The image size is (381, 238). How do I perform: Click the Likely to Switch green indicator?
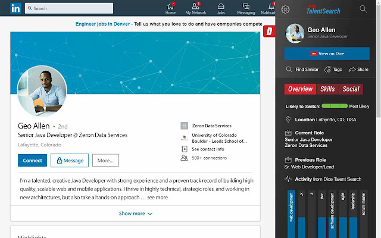[335, 106]
